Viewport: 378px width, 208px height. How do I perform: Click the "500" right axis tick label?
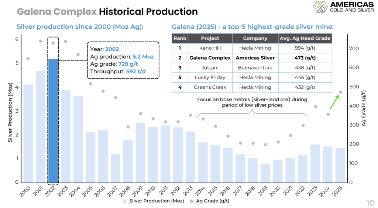[x=354, y=87]
